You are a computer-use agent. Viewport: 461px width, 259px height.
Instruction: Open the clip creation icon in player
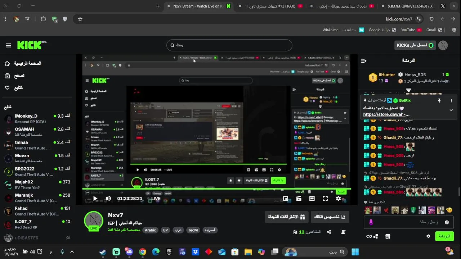pos(299,199)
